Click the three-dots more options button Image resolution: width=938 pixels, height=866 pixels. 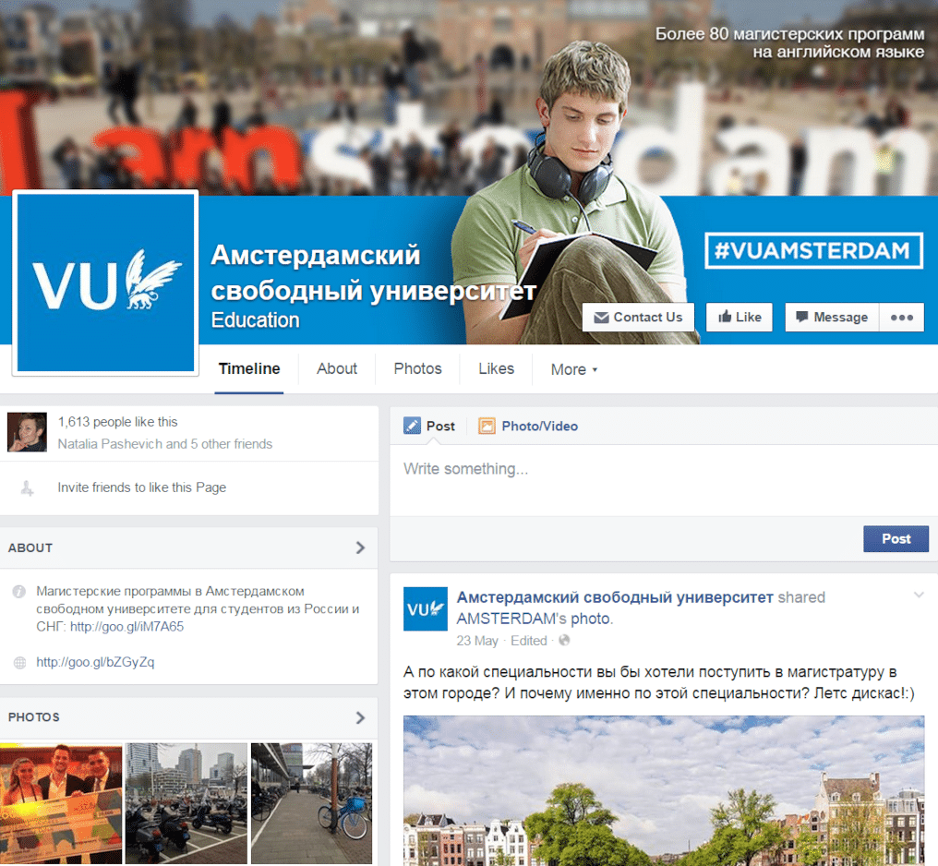(x=901, y=317)
